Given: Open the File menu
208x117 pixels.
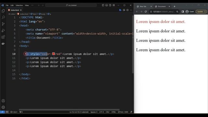Looking at the screenshot, I should [x=7, y=5].
